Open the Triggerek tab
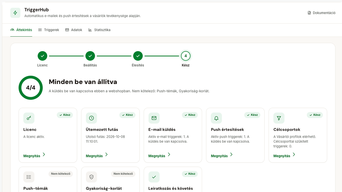This screenshot has height=192, width=342. coord(49,30)
